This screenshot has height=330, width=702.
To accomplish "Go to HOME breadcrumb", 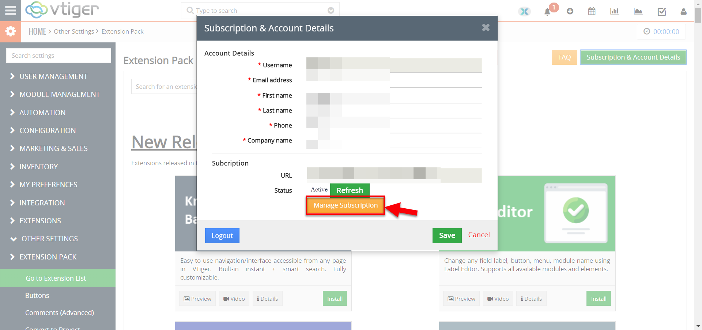I will point(37,31).
